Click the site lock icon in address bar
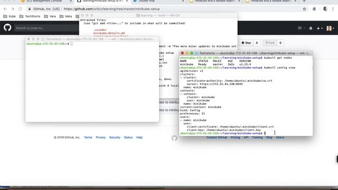 (x=30, y=9)
